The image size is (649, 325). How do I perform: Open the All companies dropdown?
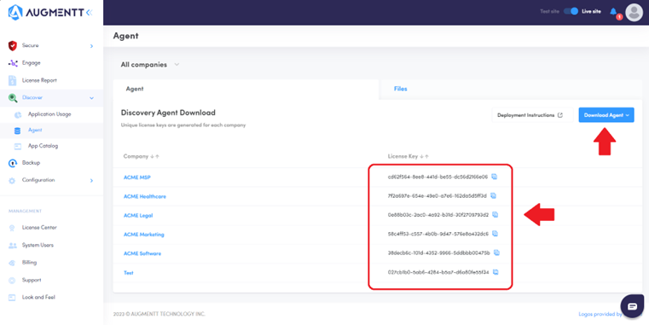150,65
